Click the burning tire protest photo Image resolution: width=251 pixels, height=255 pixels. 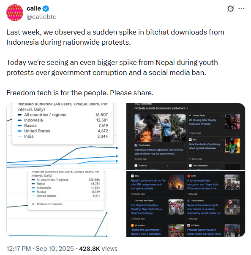pyautogui.click(x=160, y=128)
